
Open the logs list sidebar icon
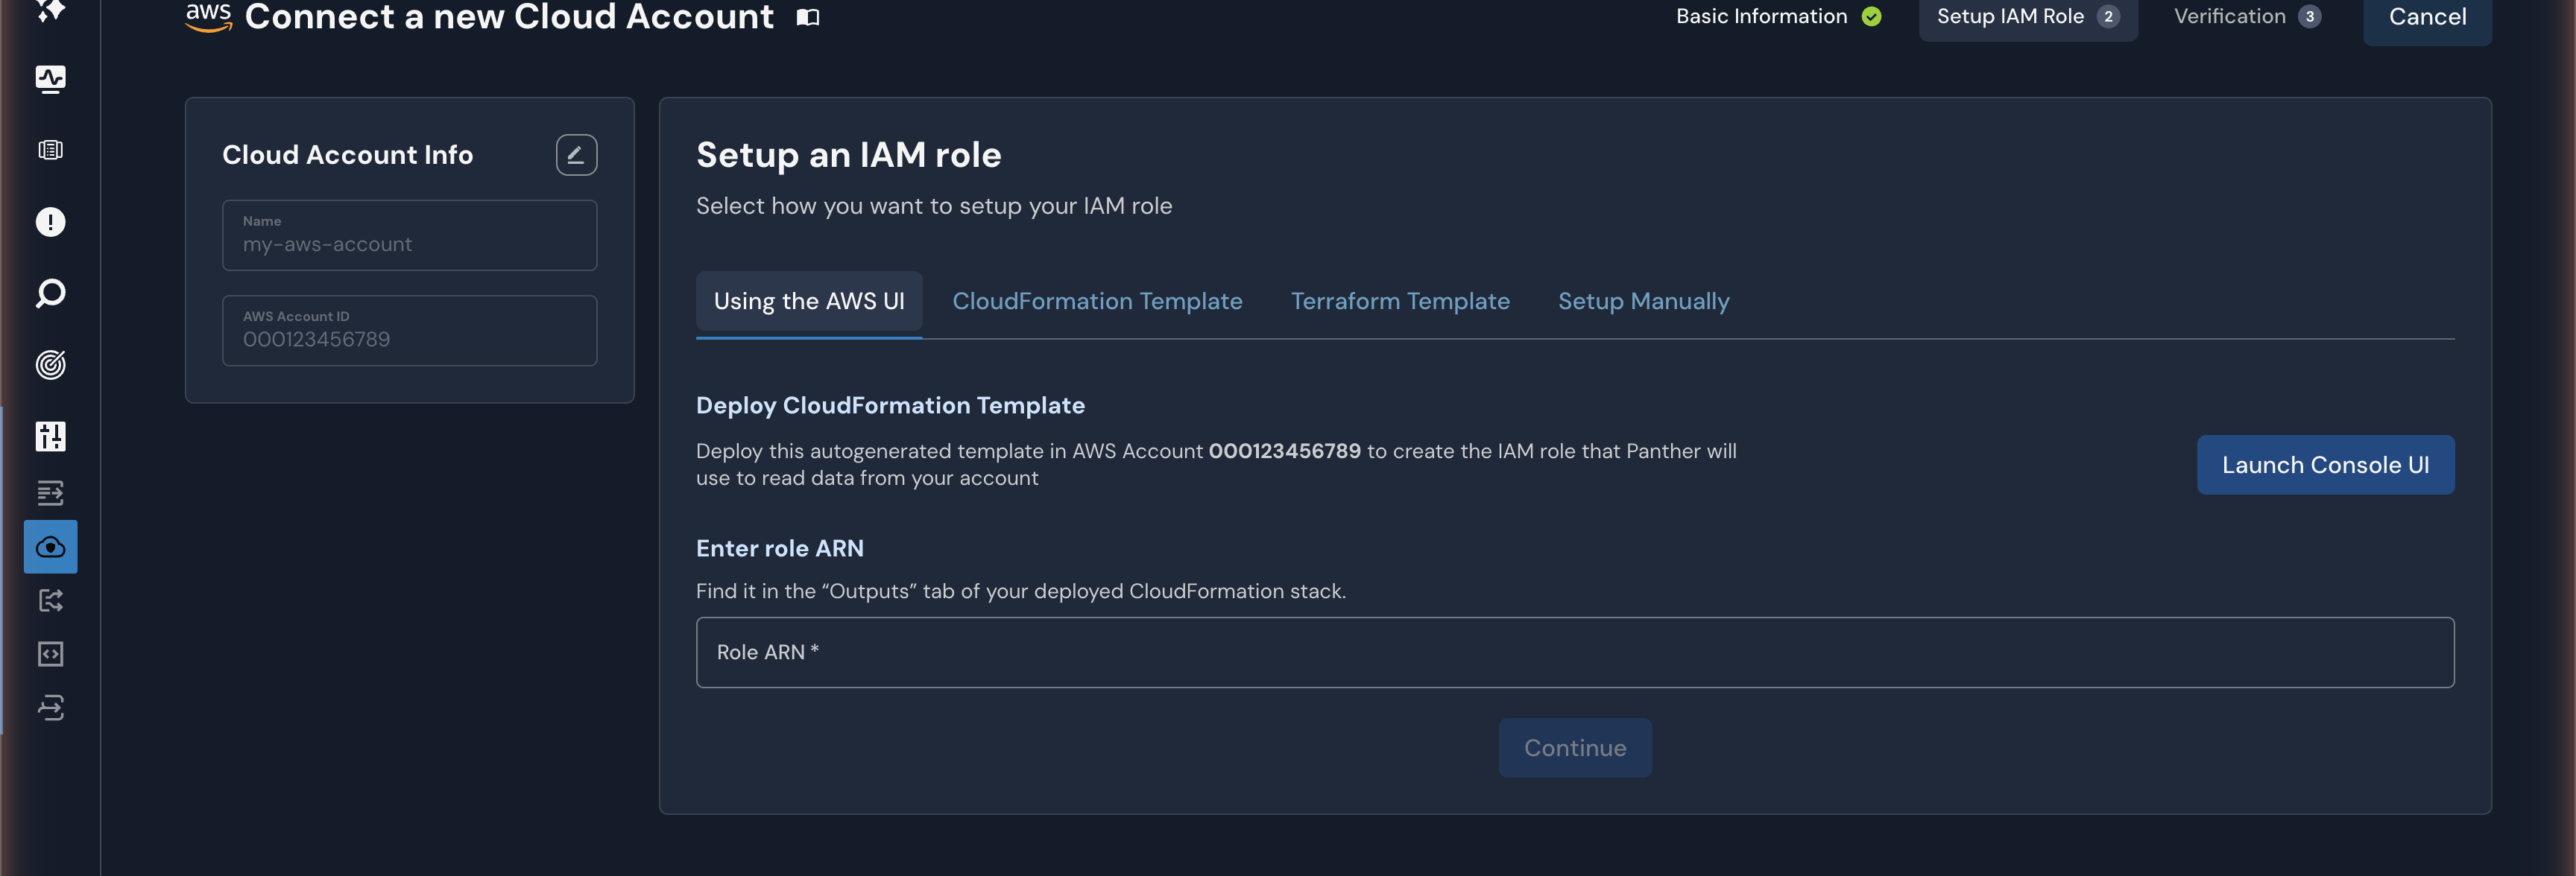[x=50, y=150]
